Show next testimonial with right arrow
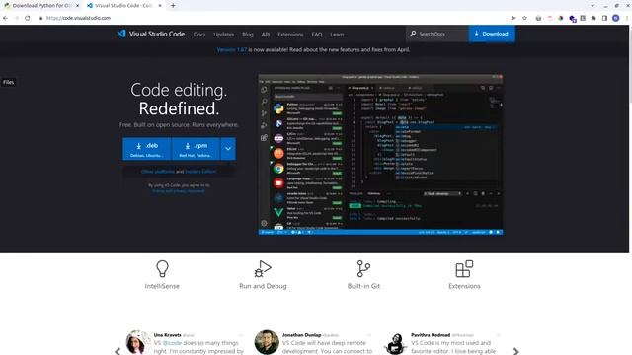This screenshot has width=632, height=355. tap(515, 351)
